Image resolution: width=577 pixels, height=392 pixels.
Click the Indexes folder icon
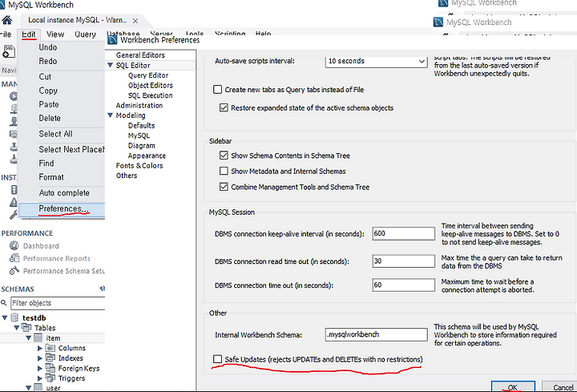50,358
